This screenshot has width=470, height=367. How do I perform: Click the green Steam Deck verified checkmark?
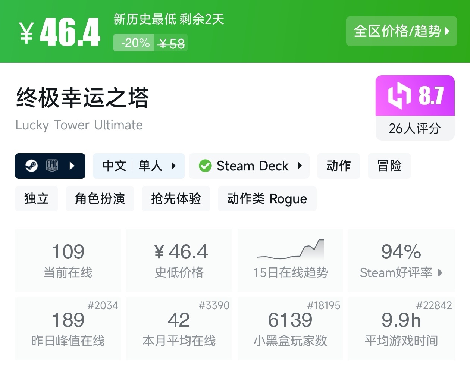(x=205, y=166)
